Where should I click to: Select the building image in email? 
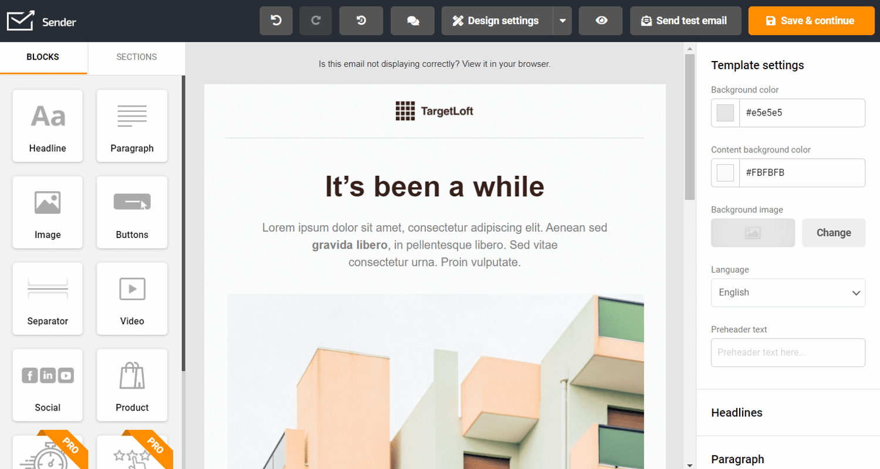click(435, 381)
